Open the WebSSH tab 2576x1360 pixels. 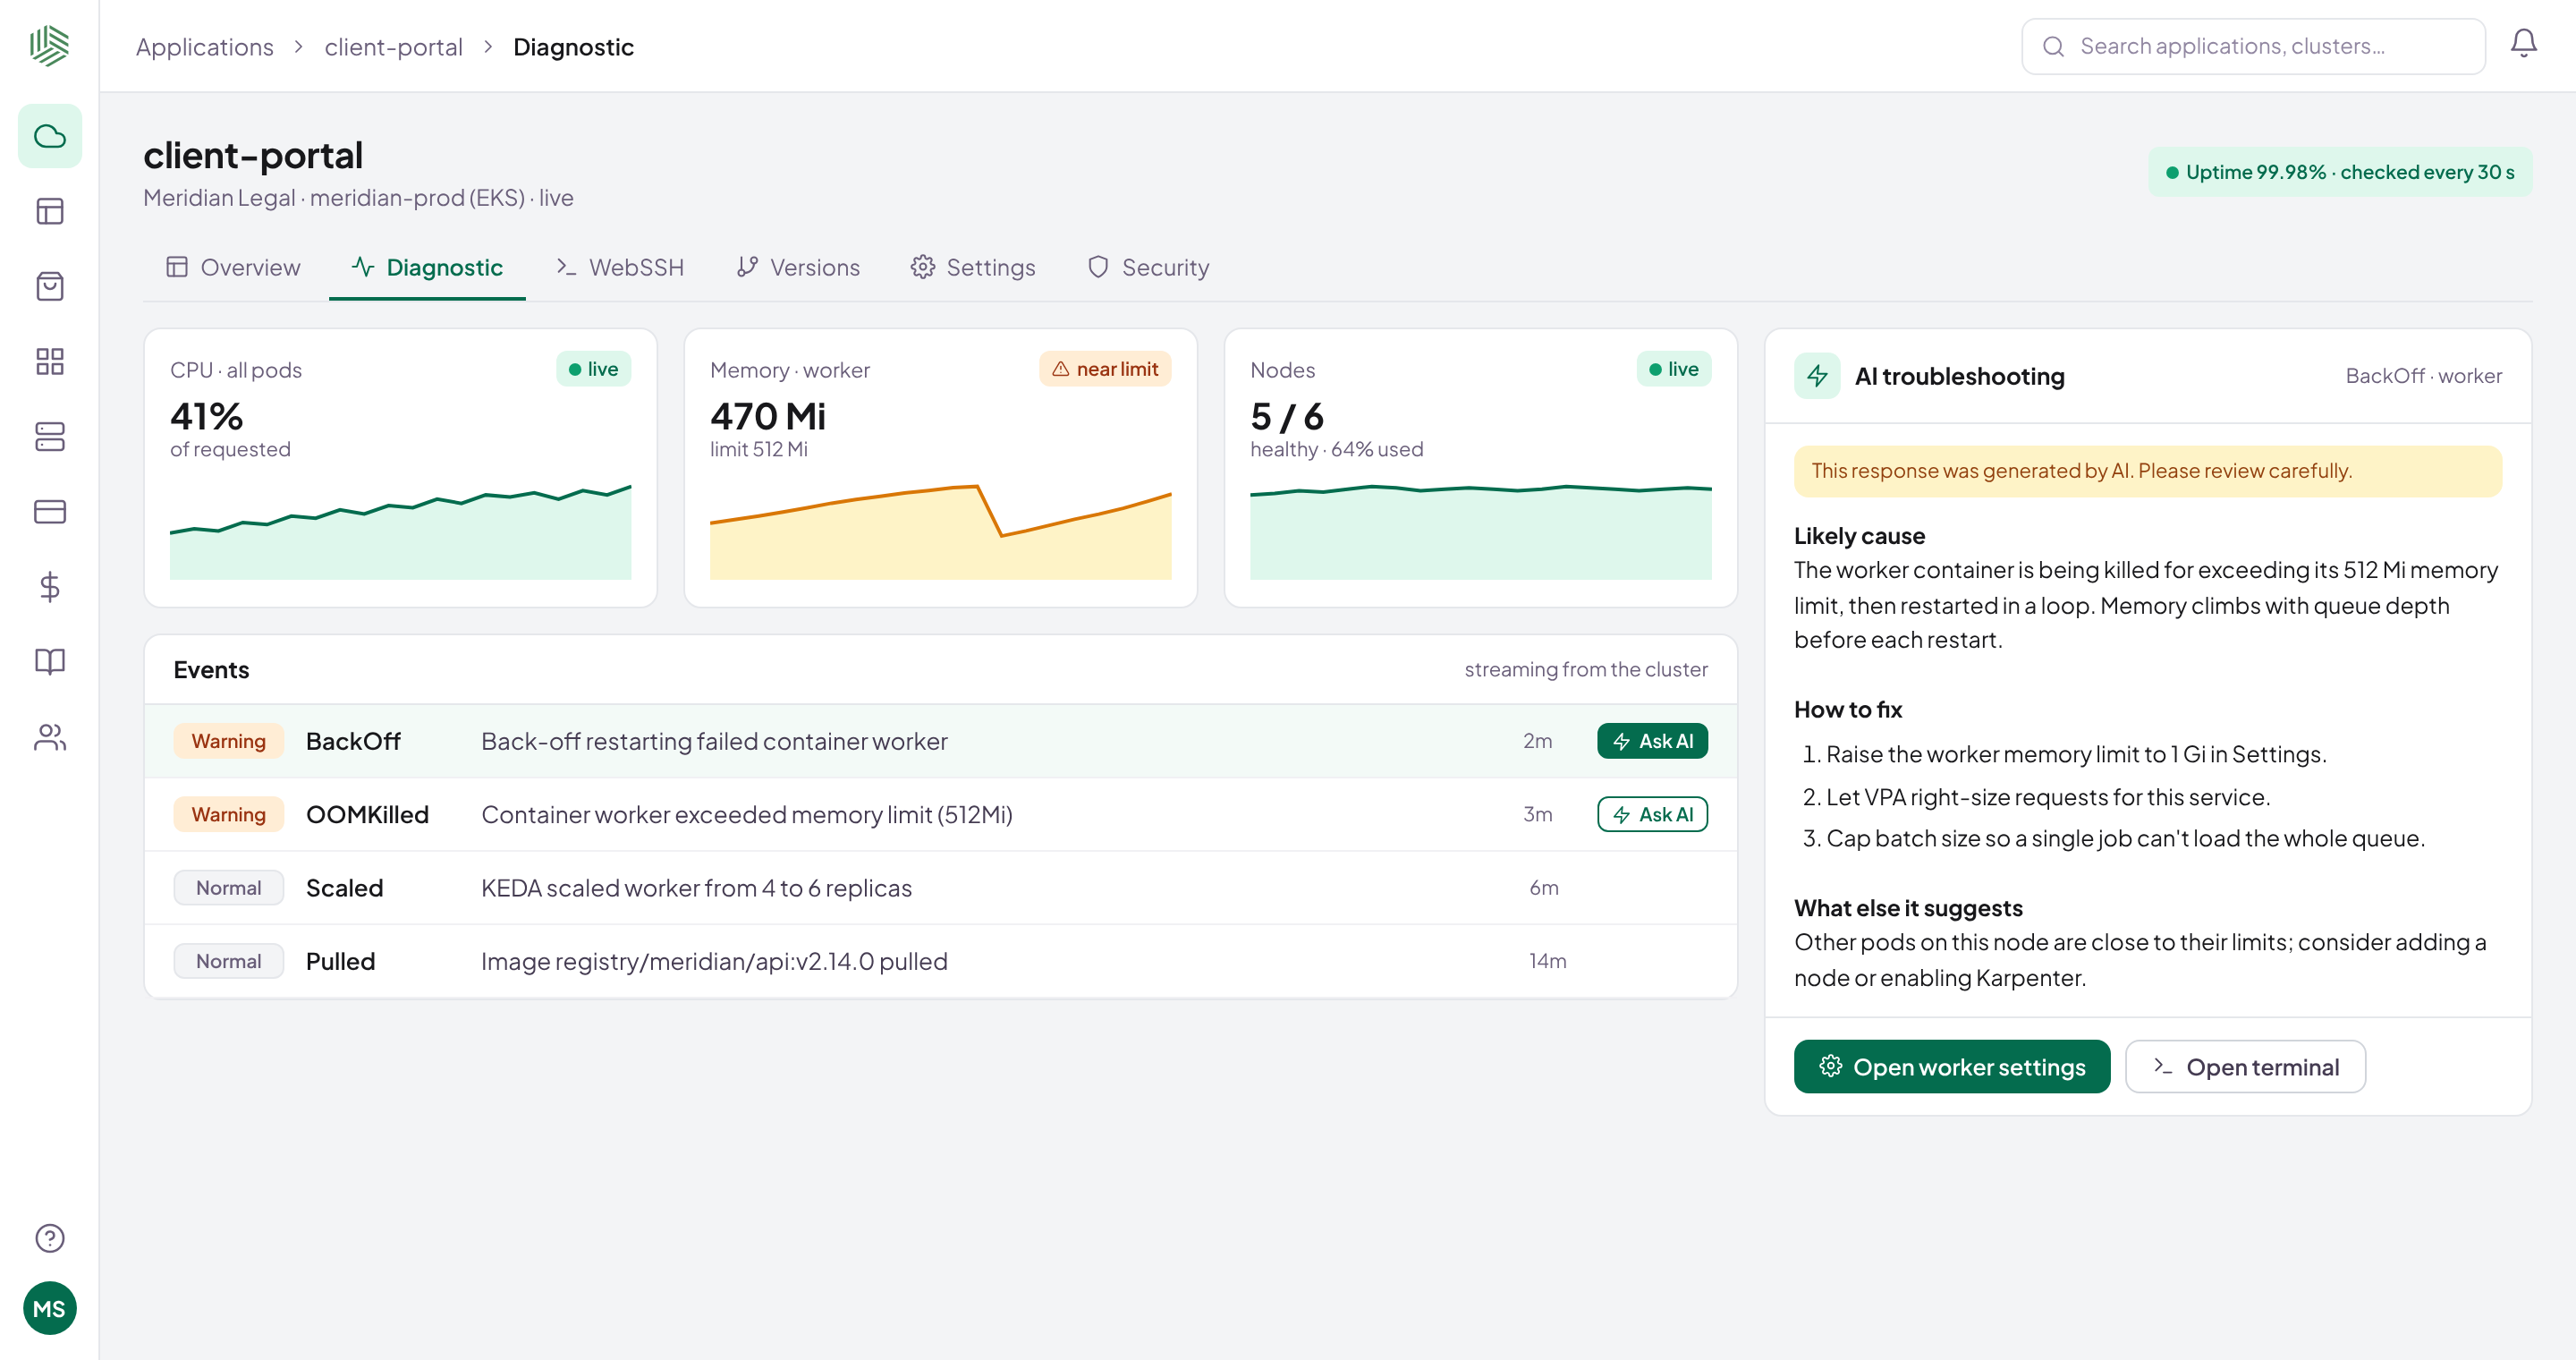coord(620,267)
